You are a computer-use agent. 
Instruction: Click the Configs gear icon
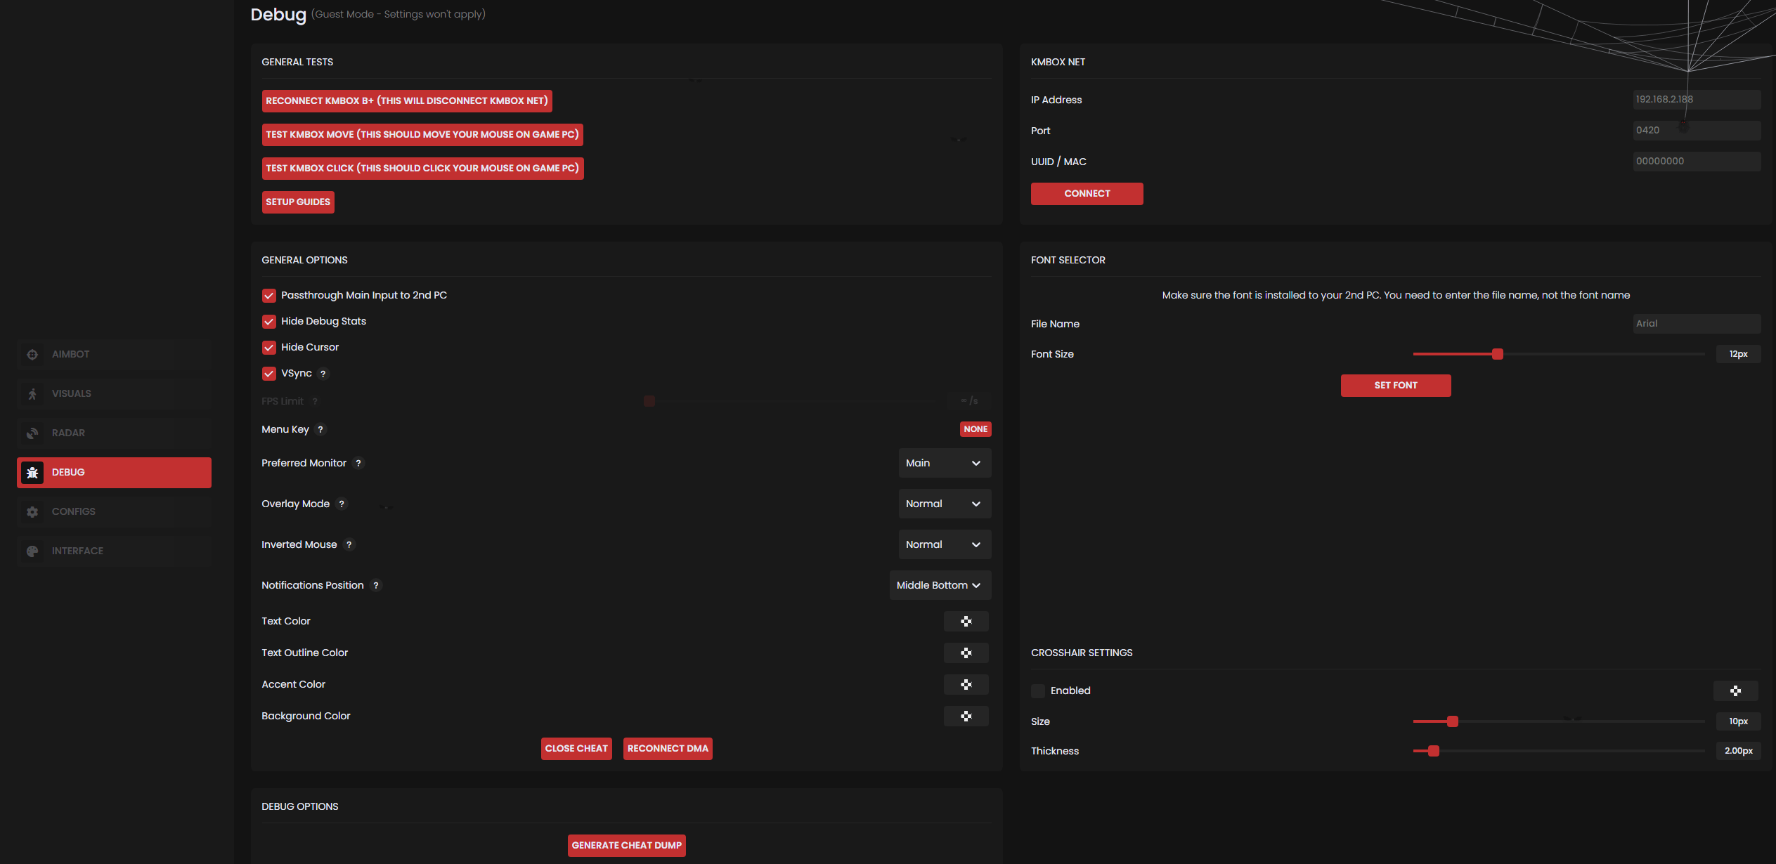(x=32, y=512)
